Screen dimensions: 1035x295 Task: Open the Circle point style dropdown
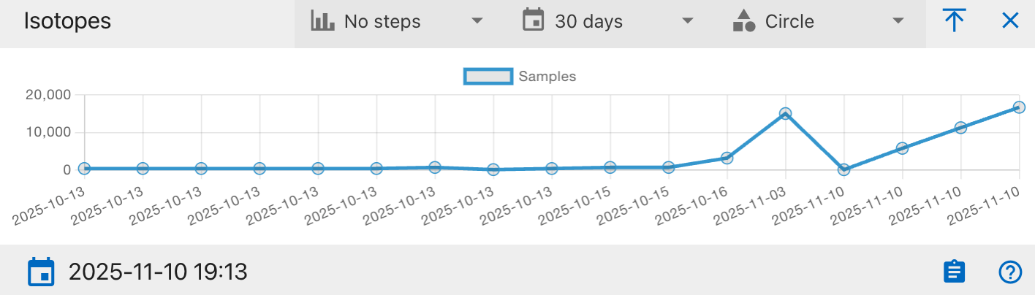819,22
